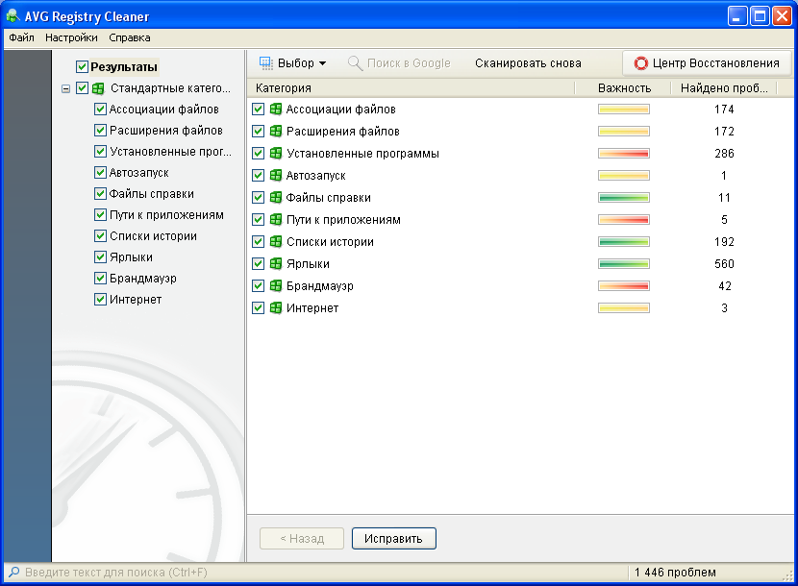Click the green icon in the Брандмауэр list row
Viewport: 798px width, 586px height.
tap(275, 286)
